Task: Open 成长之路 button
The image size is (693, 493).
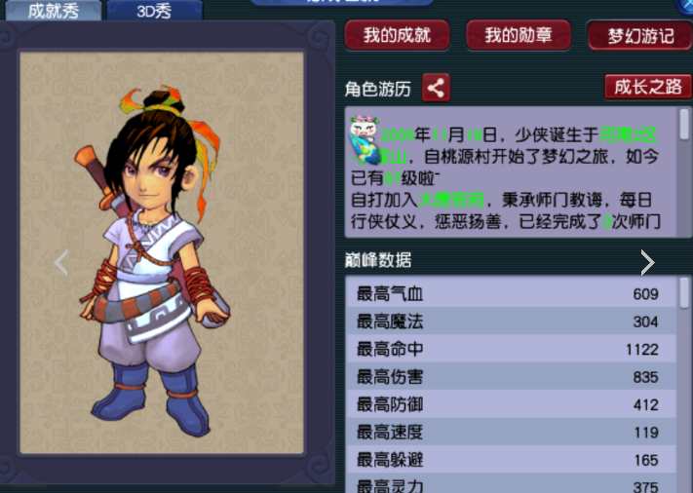Action: [648, 87]
